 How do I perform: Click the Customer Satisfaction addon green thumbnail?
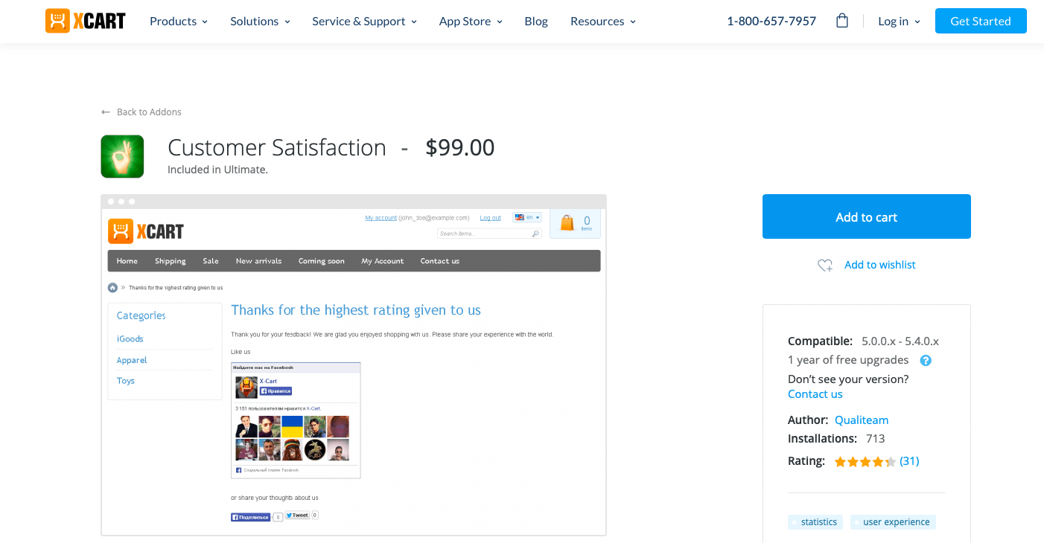(122, 156)
